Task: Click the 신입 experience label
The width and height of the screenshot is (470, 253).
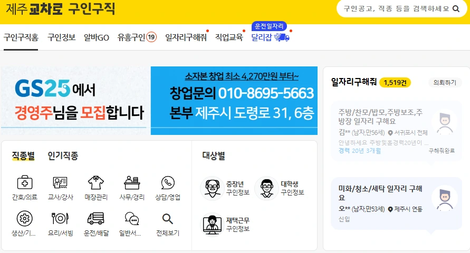Action: coord(344,219)
